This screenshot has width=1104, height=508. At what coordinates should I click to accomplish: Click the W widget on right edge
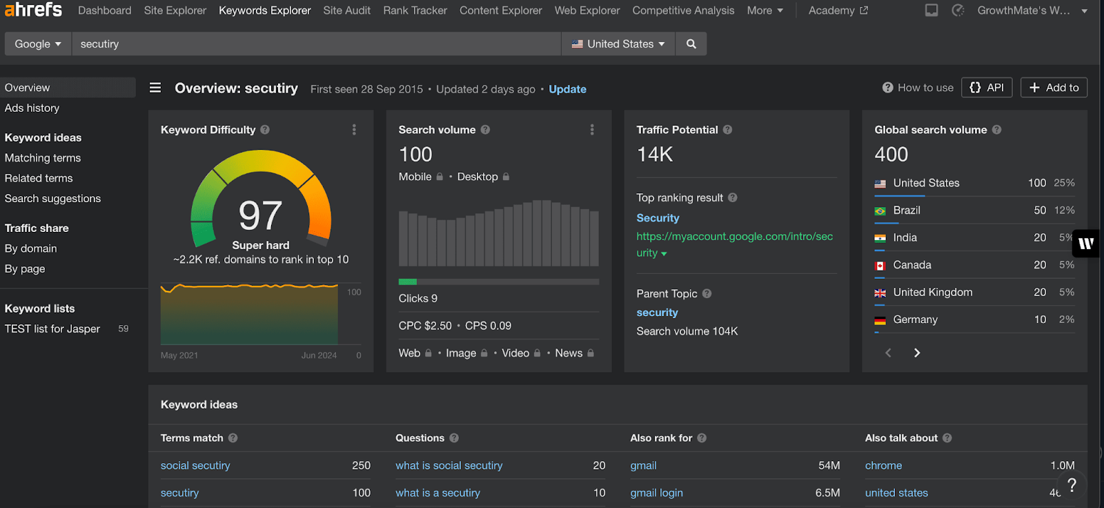[1086, 243]
